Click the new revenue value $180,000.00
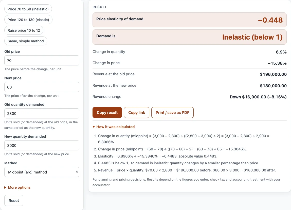Screen dimensions: 291x210 [x=273, y=85]
